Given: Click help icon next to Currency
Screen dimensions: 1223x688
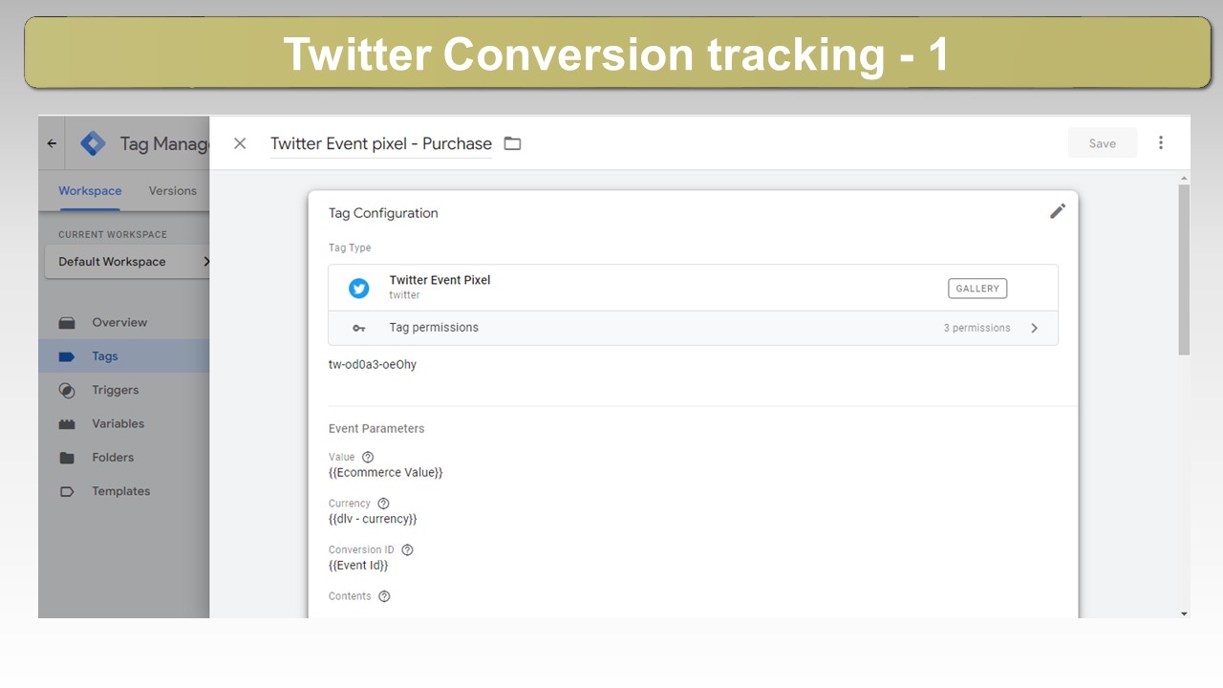Looking at the screenshot, I should click(383, 504).
